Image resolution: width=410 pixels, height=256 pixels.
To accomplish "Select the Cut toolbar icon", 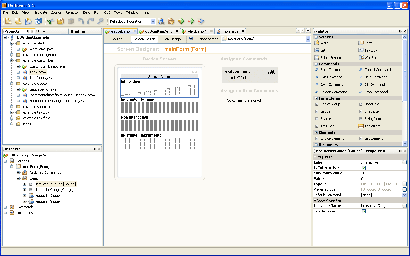I will coord(50,21).
